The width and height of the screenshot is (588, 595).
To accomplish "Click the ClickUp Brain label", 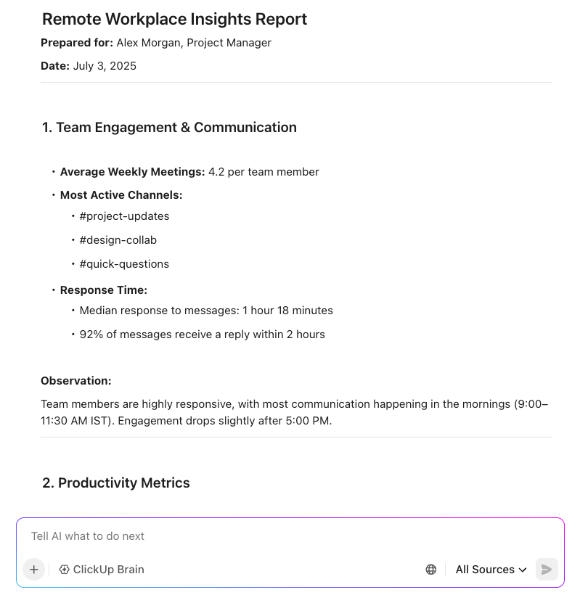I will click(108, 569).
